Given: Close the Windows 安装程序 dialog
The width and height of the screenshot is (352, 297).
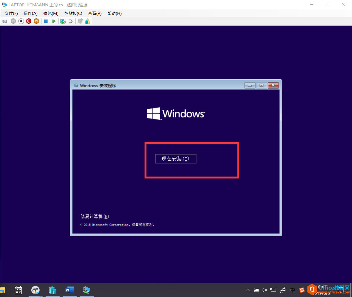Looking at the screenshot, I should point(273,86).
